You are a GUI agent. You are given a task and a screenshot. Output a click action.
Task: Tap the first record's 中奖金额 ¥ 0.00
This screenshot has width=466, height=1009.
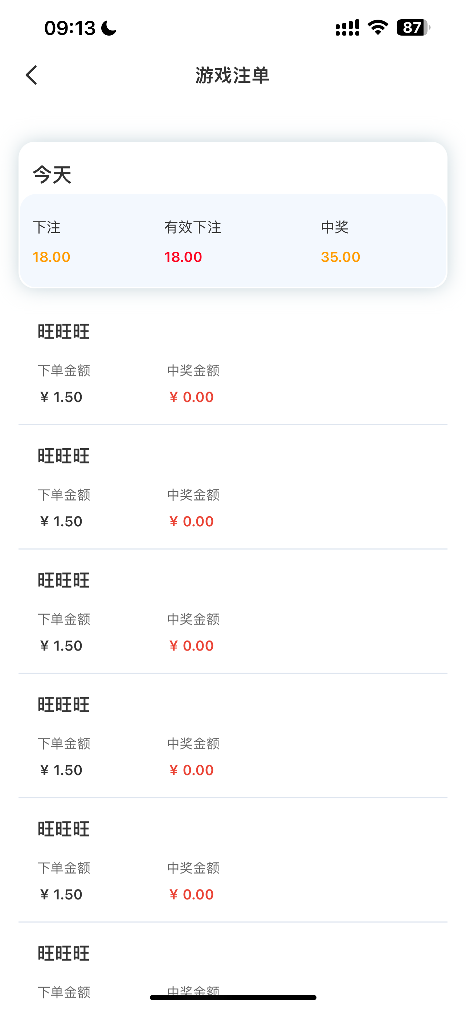click(191, 397)
